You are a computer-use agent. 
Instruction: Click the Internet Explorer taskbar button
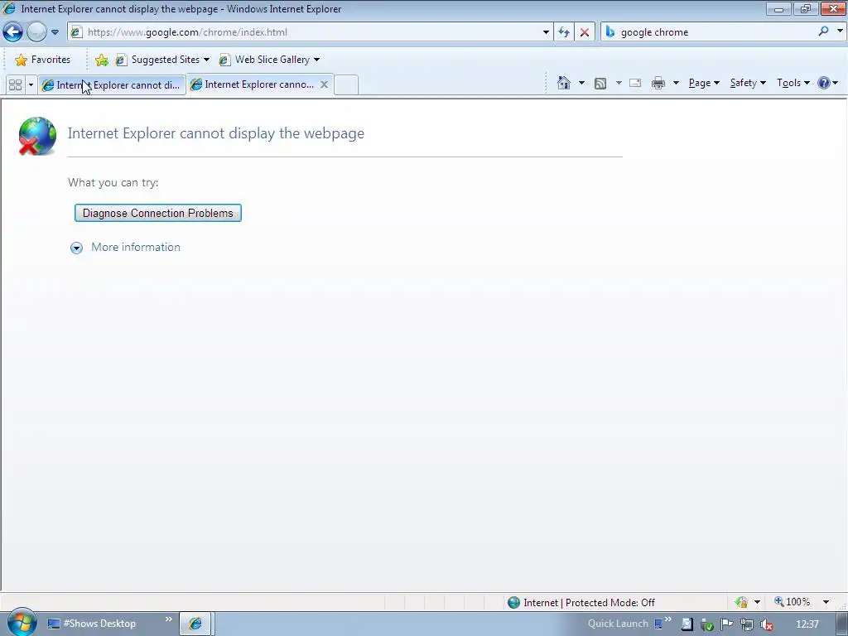195,624
